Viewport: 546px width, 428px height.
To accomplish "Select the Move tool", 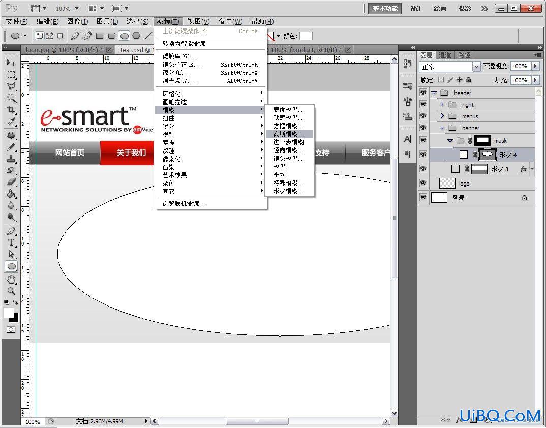I will point(11,63).
